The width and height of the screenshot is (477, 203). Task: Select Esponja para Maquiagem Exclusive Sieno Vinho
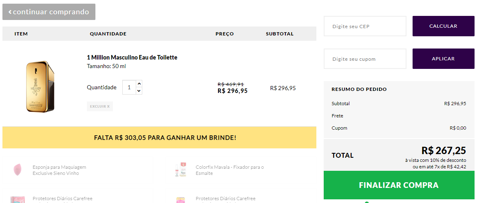click(59, 170)
